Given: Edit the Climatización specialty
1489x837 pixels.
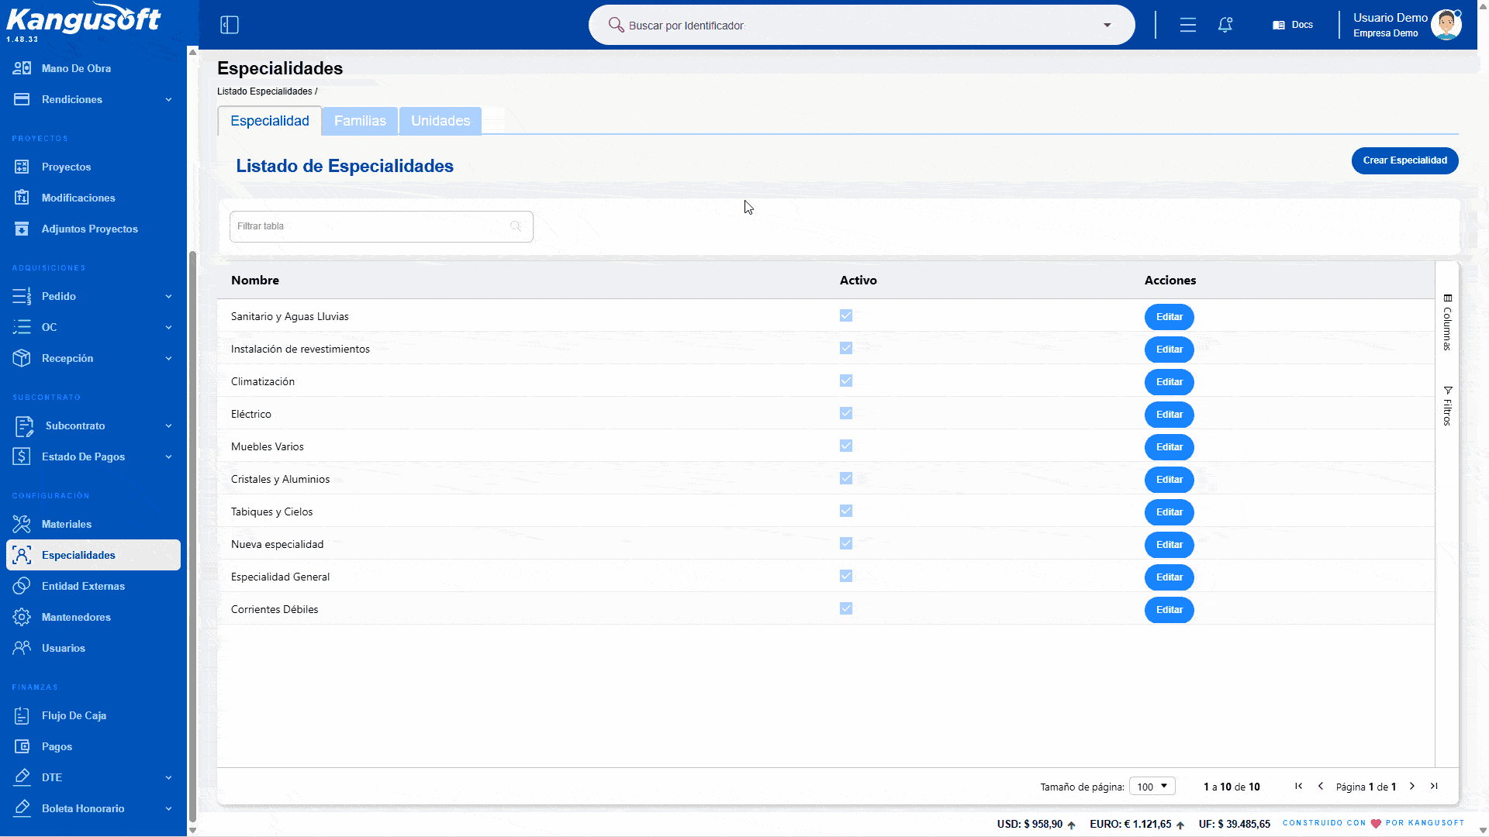Looking at the screenshot, I should (x=1169, y=381).
